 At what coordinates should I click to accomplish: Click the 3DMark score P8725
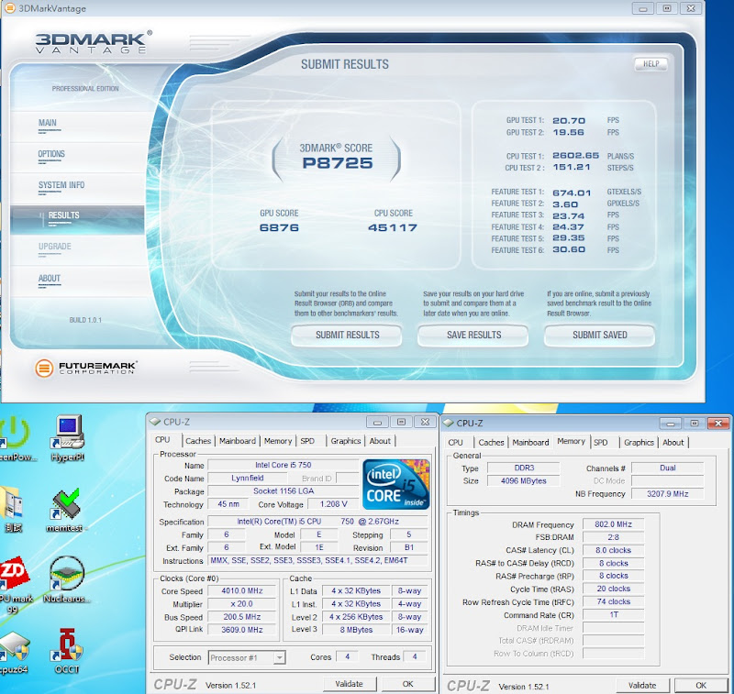[x=337, y=163]
